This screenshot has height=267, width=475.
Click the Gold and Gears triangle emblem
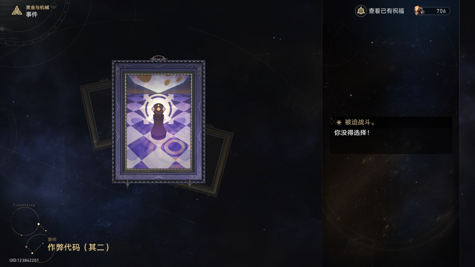coord(16,11)
